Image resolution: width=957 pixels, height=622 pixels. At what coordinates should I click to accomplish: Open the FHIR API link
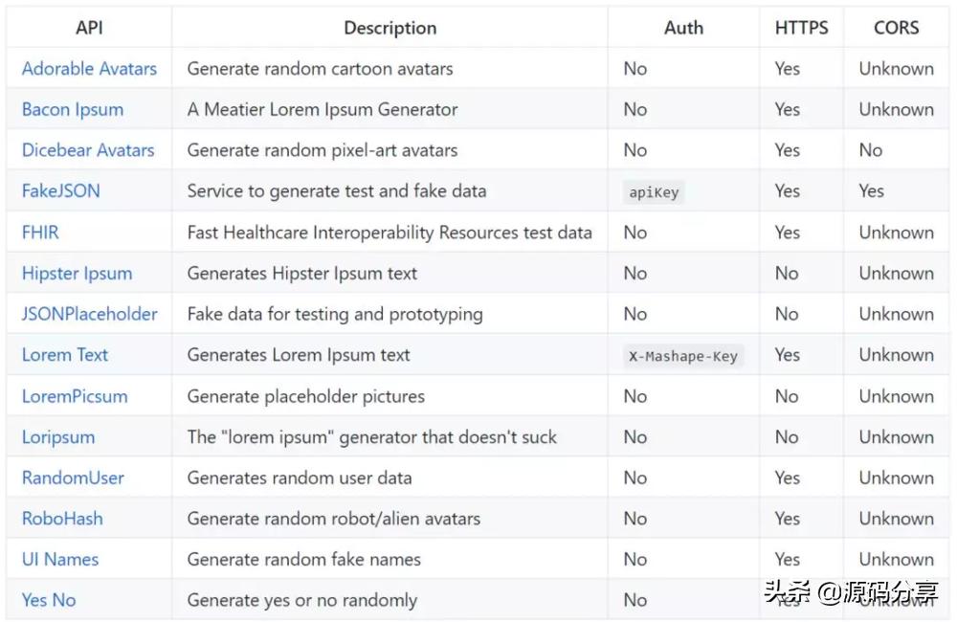[x=40, y=233]
